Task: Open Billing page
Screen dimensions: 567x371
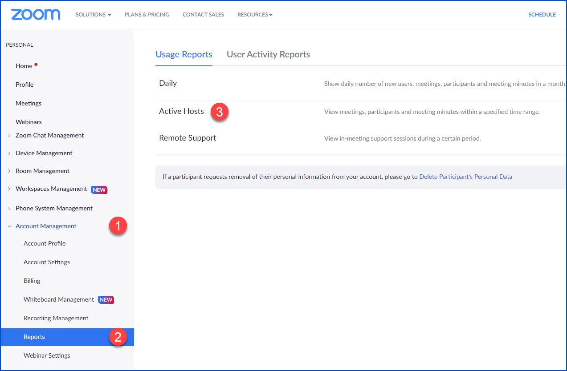Action: [32, 281]
